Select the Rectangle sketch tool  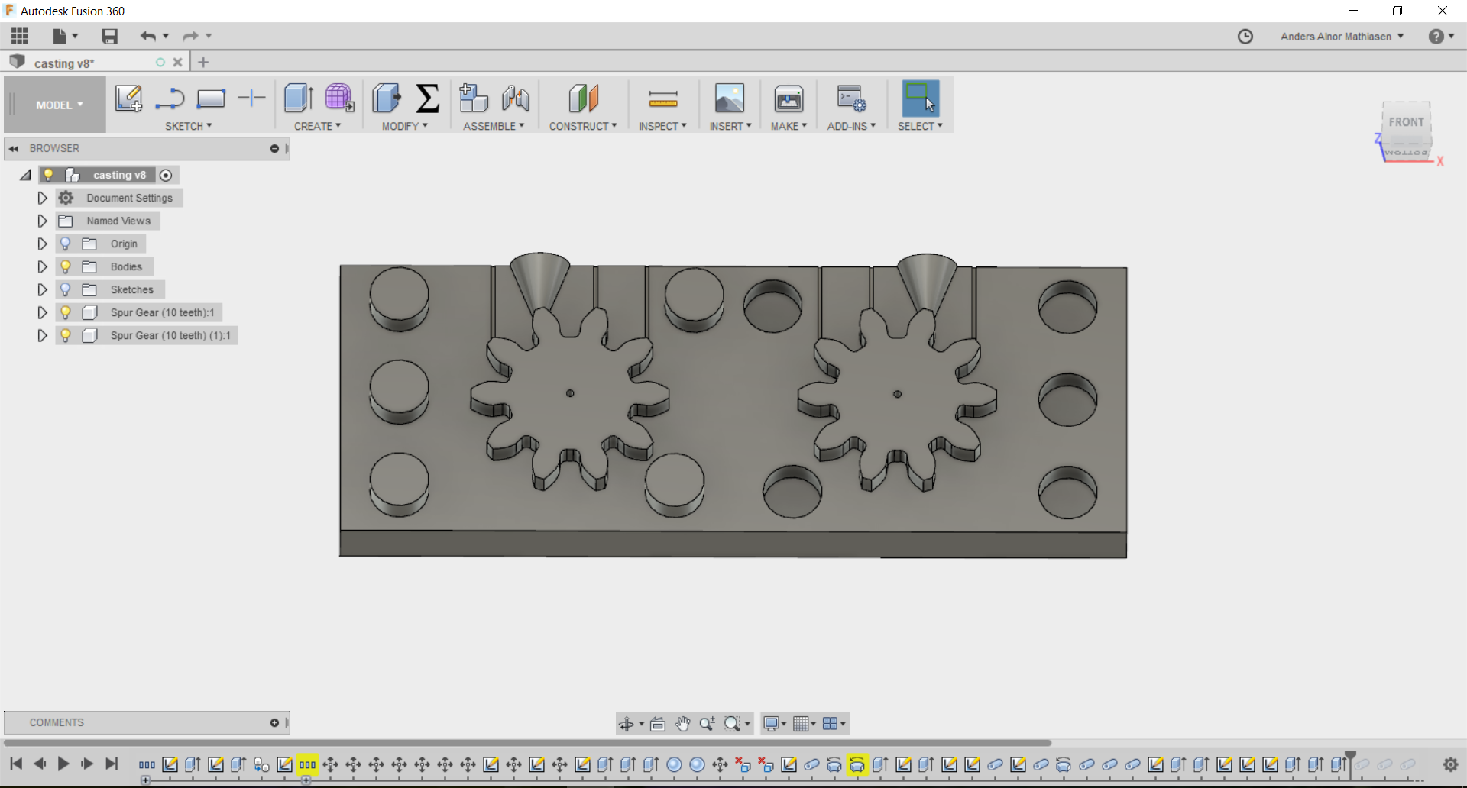pyautogui.click(x=211, y=98)
